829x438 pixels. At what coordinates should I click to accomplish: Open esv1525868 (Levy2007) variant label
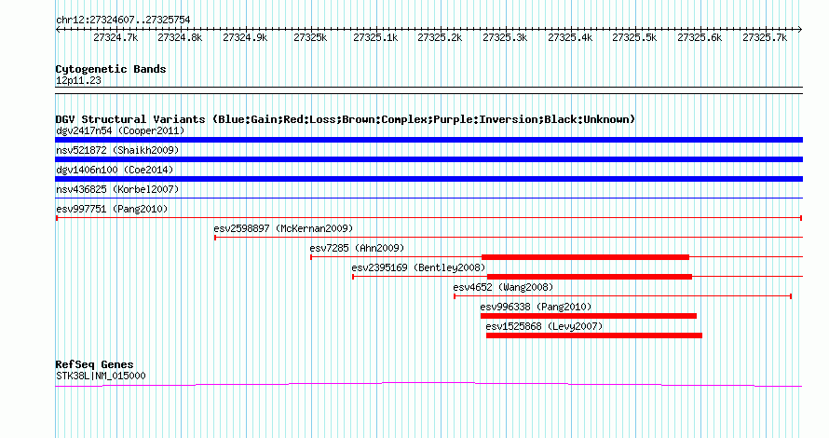coord(544,326)
